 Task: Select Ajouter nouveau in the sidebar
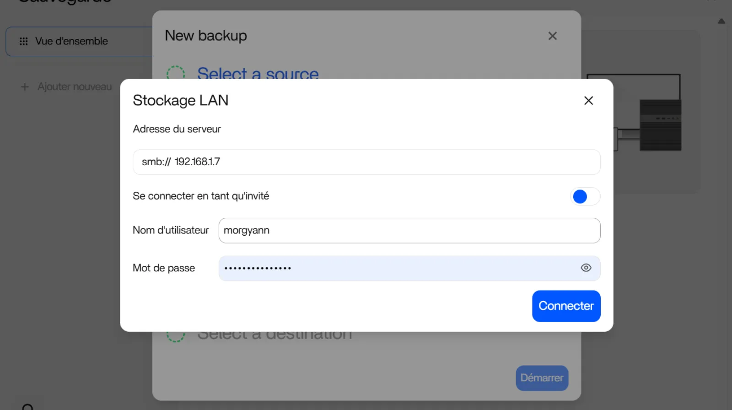[x=75, y=87]
